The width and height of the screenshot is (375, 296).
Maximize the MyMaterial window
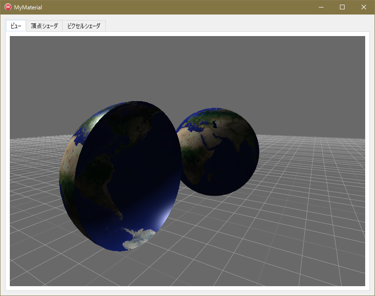(x=342, y=7)
